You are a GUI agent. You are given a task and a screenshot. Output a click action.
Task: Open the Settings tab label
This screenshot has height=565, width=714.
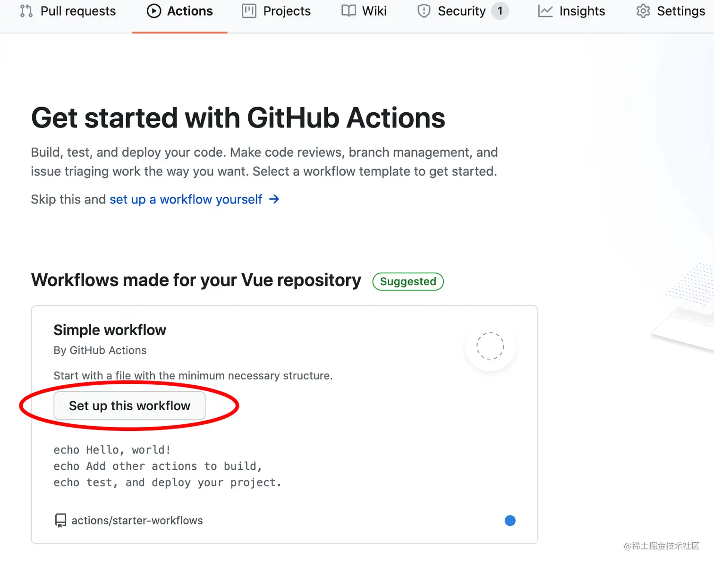tap(680, 11)
